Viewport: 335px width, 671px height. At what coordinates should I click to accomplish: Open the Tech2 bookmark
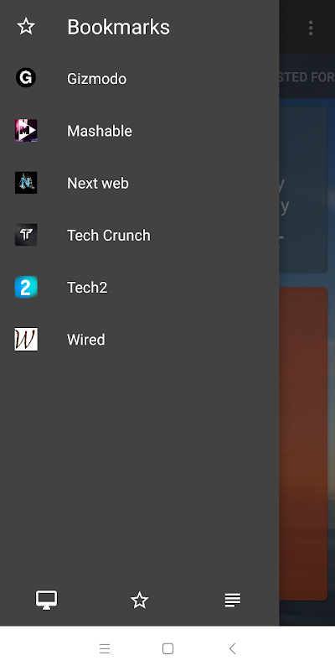tap(139, 288)
